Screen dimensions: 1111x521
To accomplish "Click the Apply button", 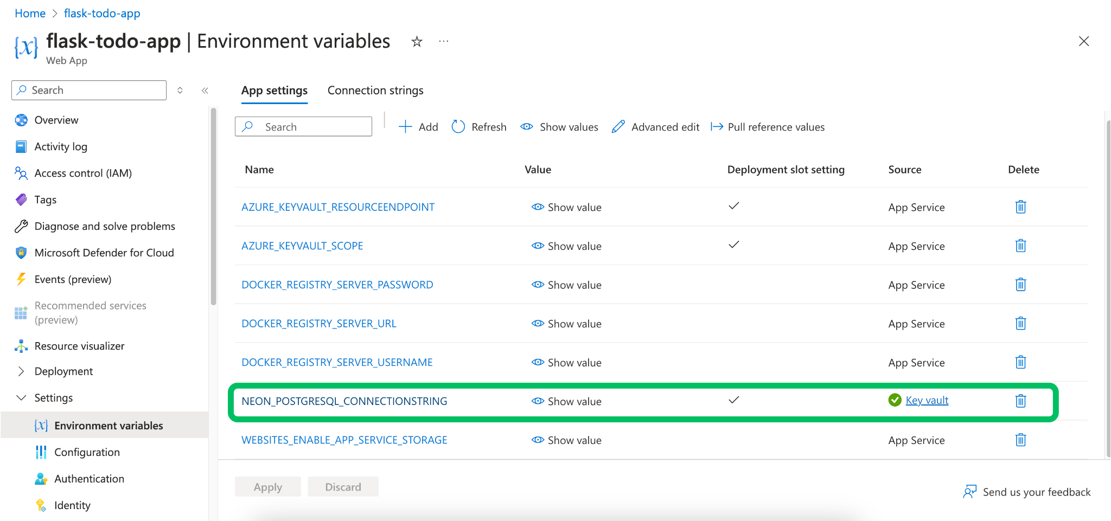I will tap(267, 486).
